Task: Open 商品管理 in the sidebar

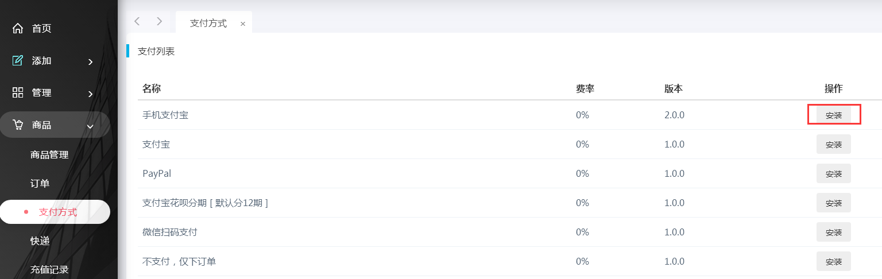Action: pyautogui.click(x=49, y=154)
